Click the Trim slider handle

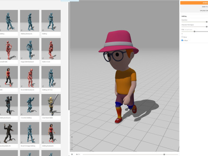click(x=195, y=32)
